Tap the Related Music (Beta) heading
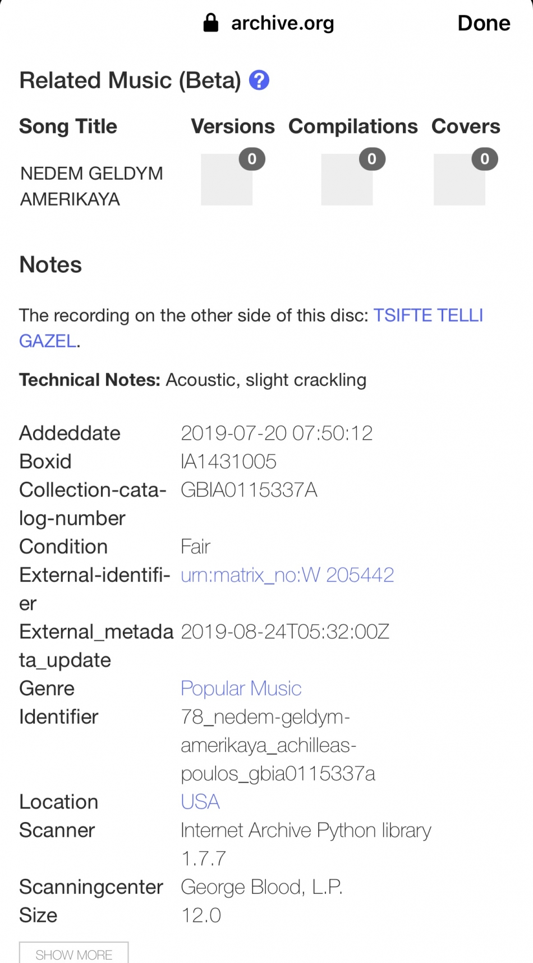Image resolution: width=533 pixels, height=963 pixels. (130, 80)
